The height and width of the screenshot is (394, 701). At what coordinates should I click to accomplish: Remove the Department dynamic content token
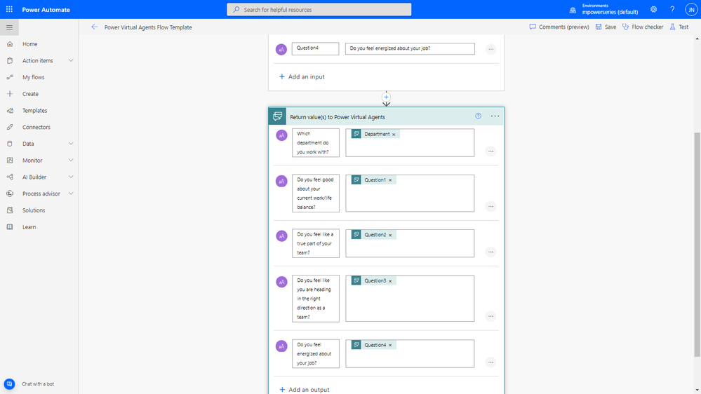pyautogui.click(x=394, y=135)
